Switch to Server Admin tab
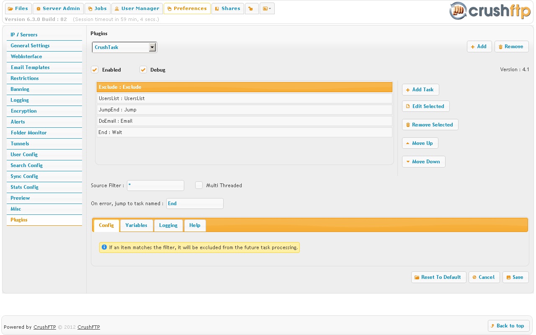This screenshot has width=536, height=335. pos(58,8)
